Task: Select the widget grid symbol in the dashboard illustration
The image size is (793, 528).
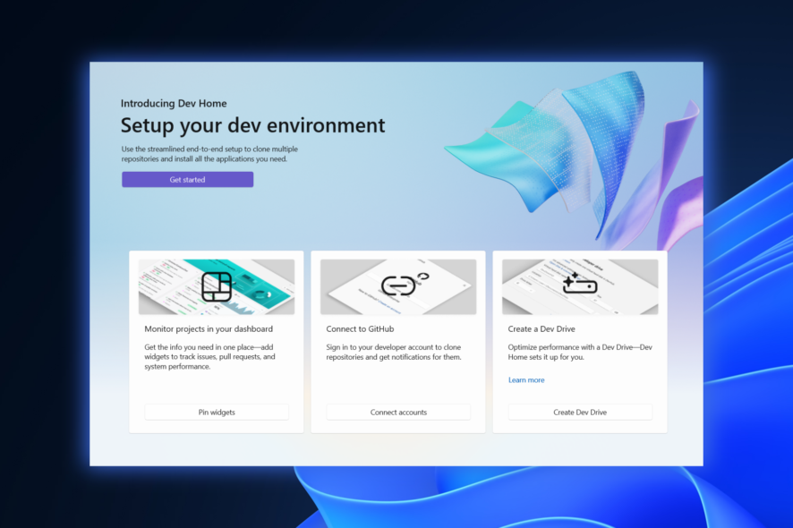Action: click(216, 286)
